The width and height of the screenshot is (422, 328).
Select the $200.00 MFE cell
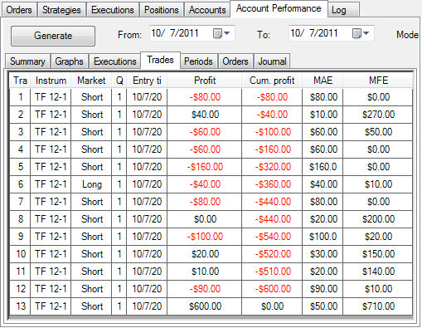(378, 219)
